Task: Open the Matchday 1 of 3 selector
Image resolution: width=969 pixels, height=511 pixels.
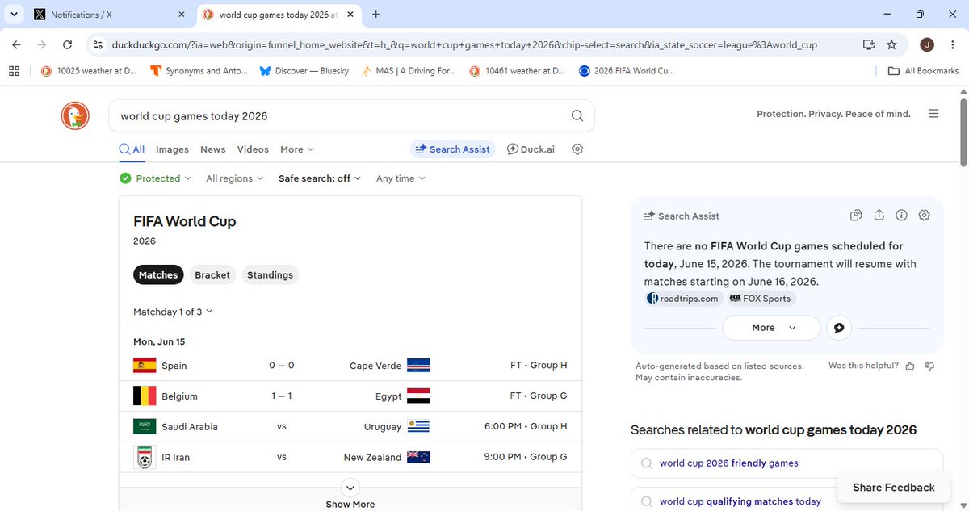Action: (173, 312)
